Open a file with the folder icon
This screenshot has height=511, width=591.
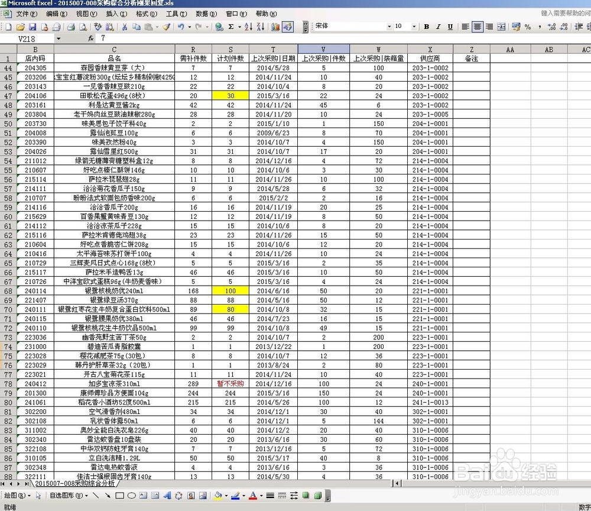click(x=21, y=27)
